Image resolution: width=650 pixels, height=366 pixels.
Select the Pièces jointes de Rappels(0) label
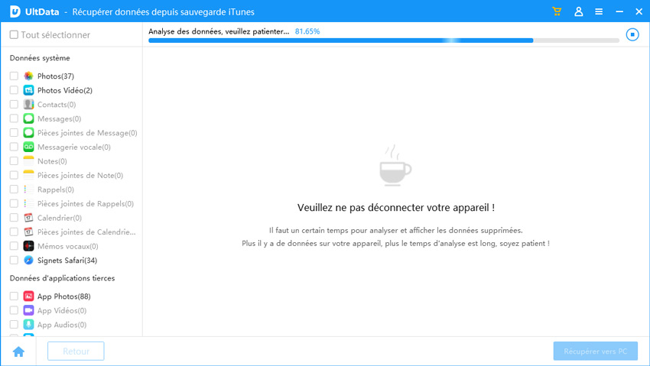click(86, 204)
